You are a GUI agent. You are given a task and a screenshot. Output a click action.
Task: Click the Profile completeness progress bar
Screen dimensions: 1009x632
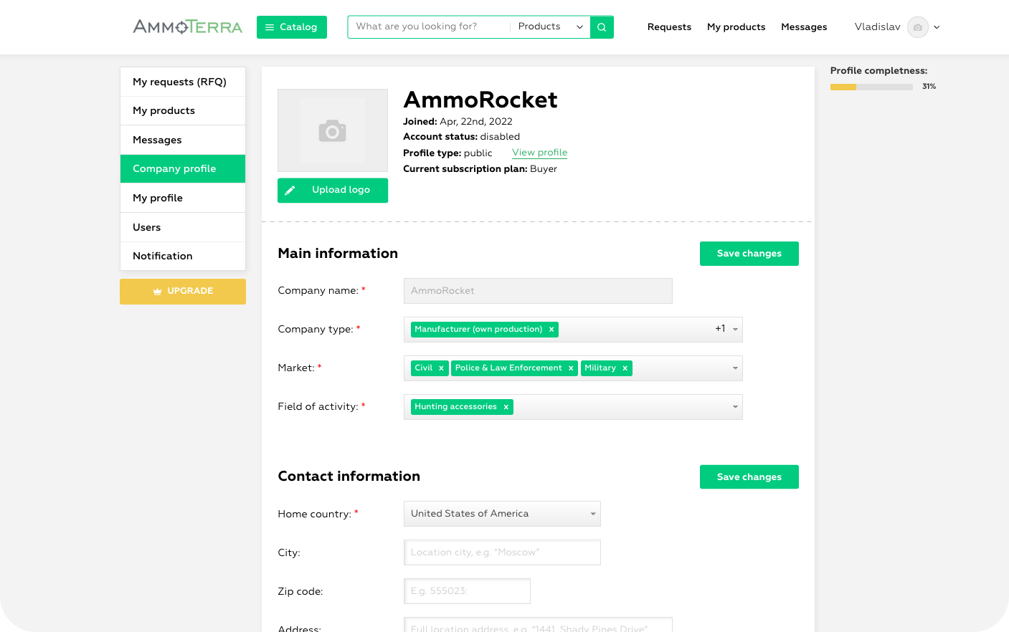click(871, 87)
